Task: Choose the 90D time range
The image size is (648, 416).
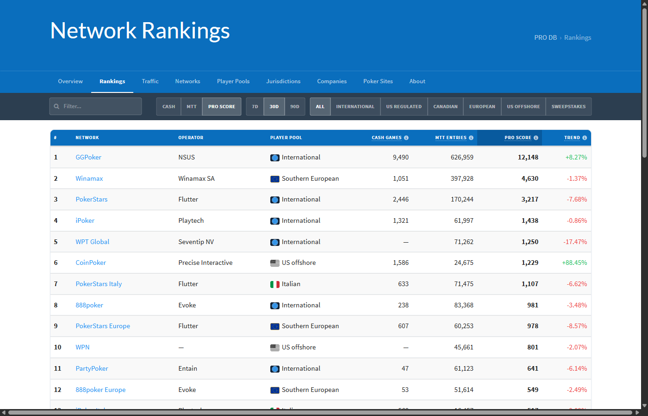Action: [x=295, y=106]
